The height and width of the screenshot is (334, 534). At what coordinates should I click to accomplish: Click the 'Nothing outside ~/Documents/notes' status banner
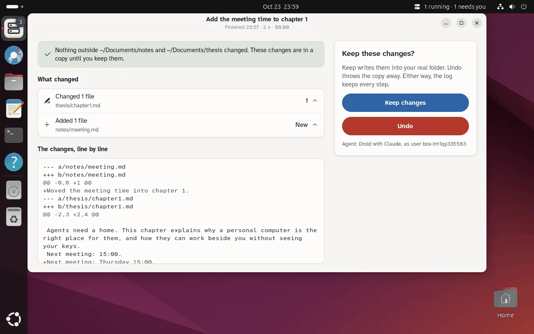point(181,54)
